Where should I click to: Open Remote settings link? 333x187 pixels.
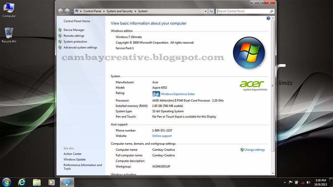coord(74,36)
